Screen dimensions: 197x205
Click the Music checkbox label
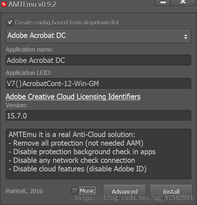(87, 191)
